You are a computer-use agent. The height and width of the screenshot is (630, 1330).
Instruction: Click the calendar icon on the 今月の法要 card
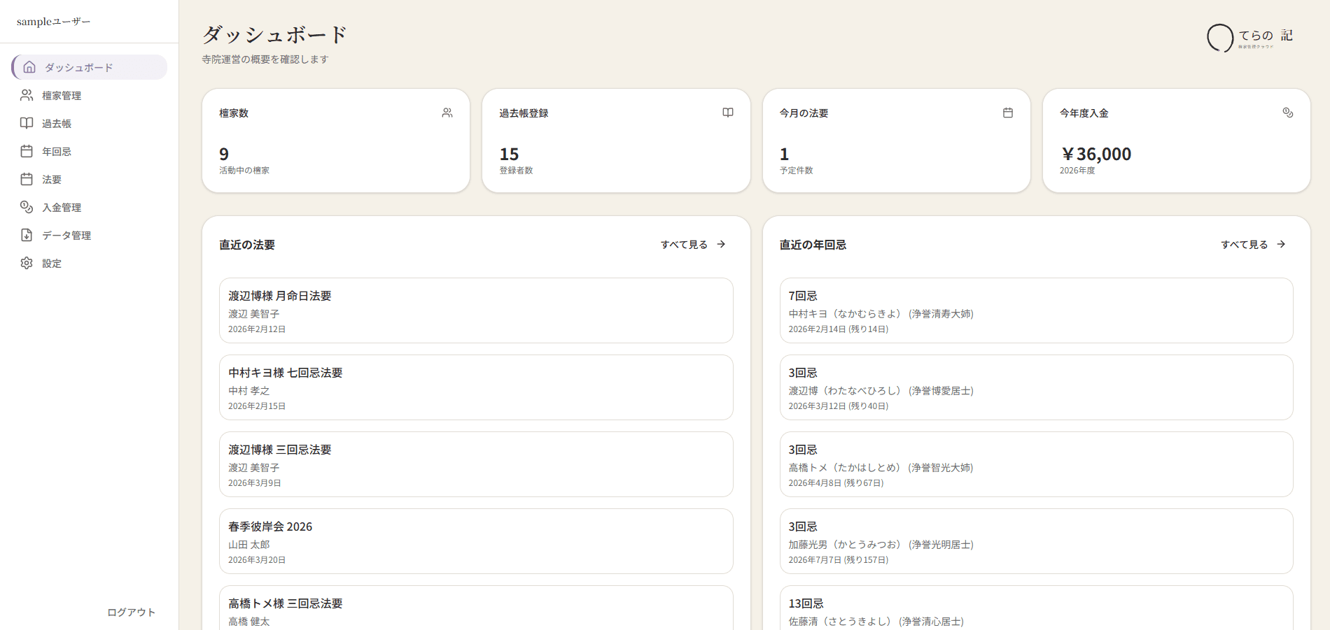click(x=1008, y=112)
